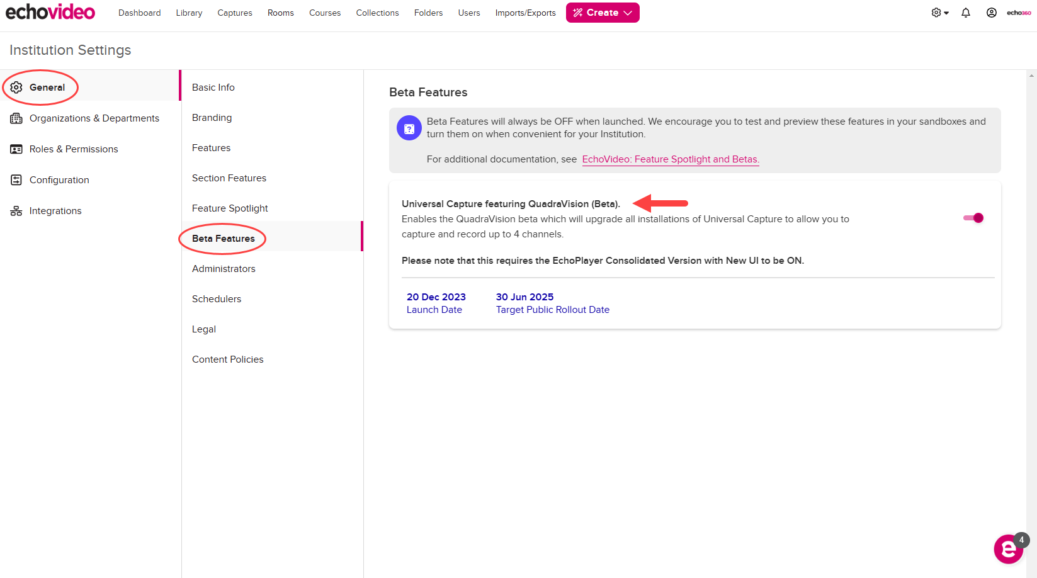This screenshot has width=1037, height=578.
Task: Navigate to Courses
Action: tap(325, 13)
